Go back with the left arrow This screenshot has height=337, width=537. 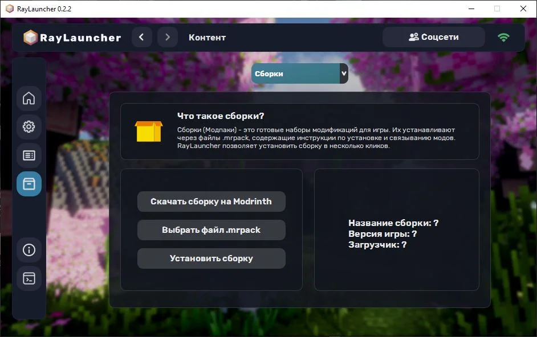[x=142, y=37]
